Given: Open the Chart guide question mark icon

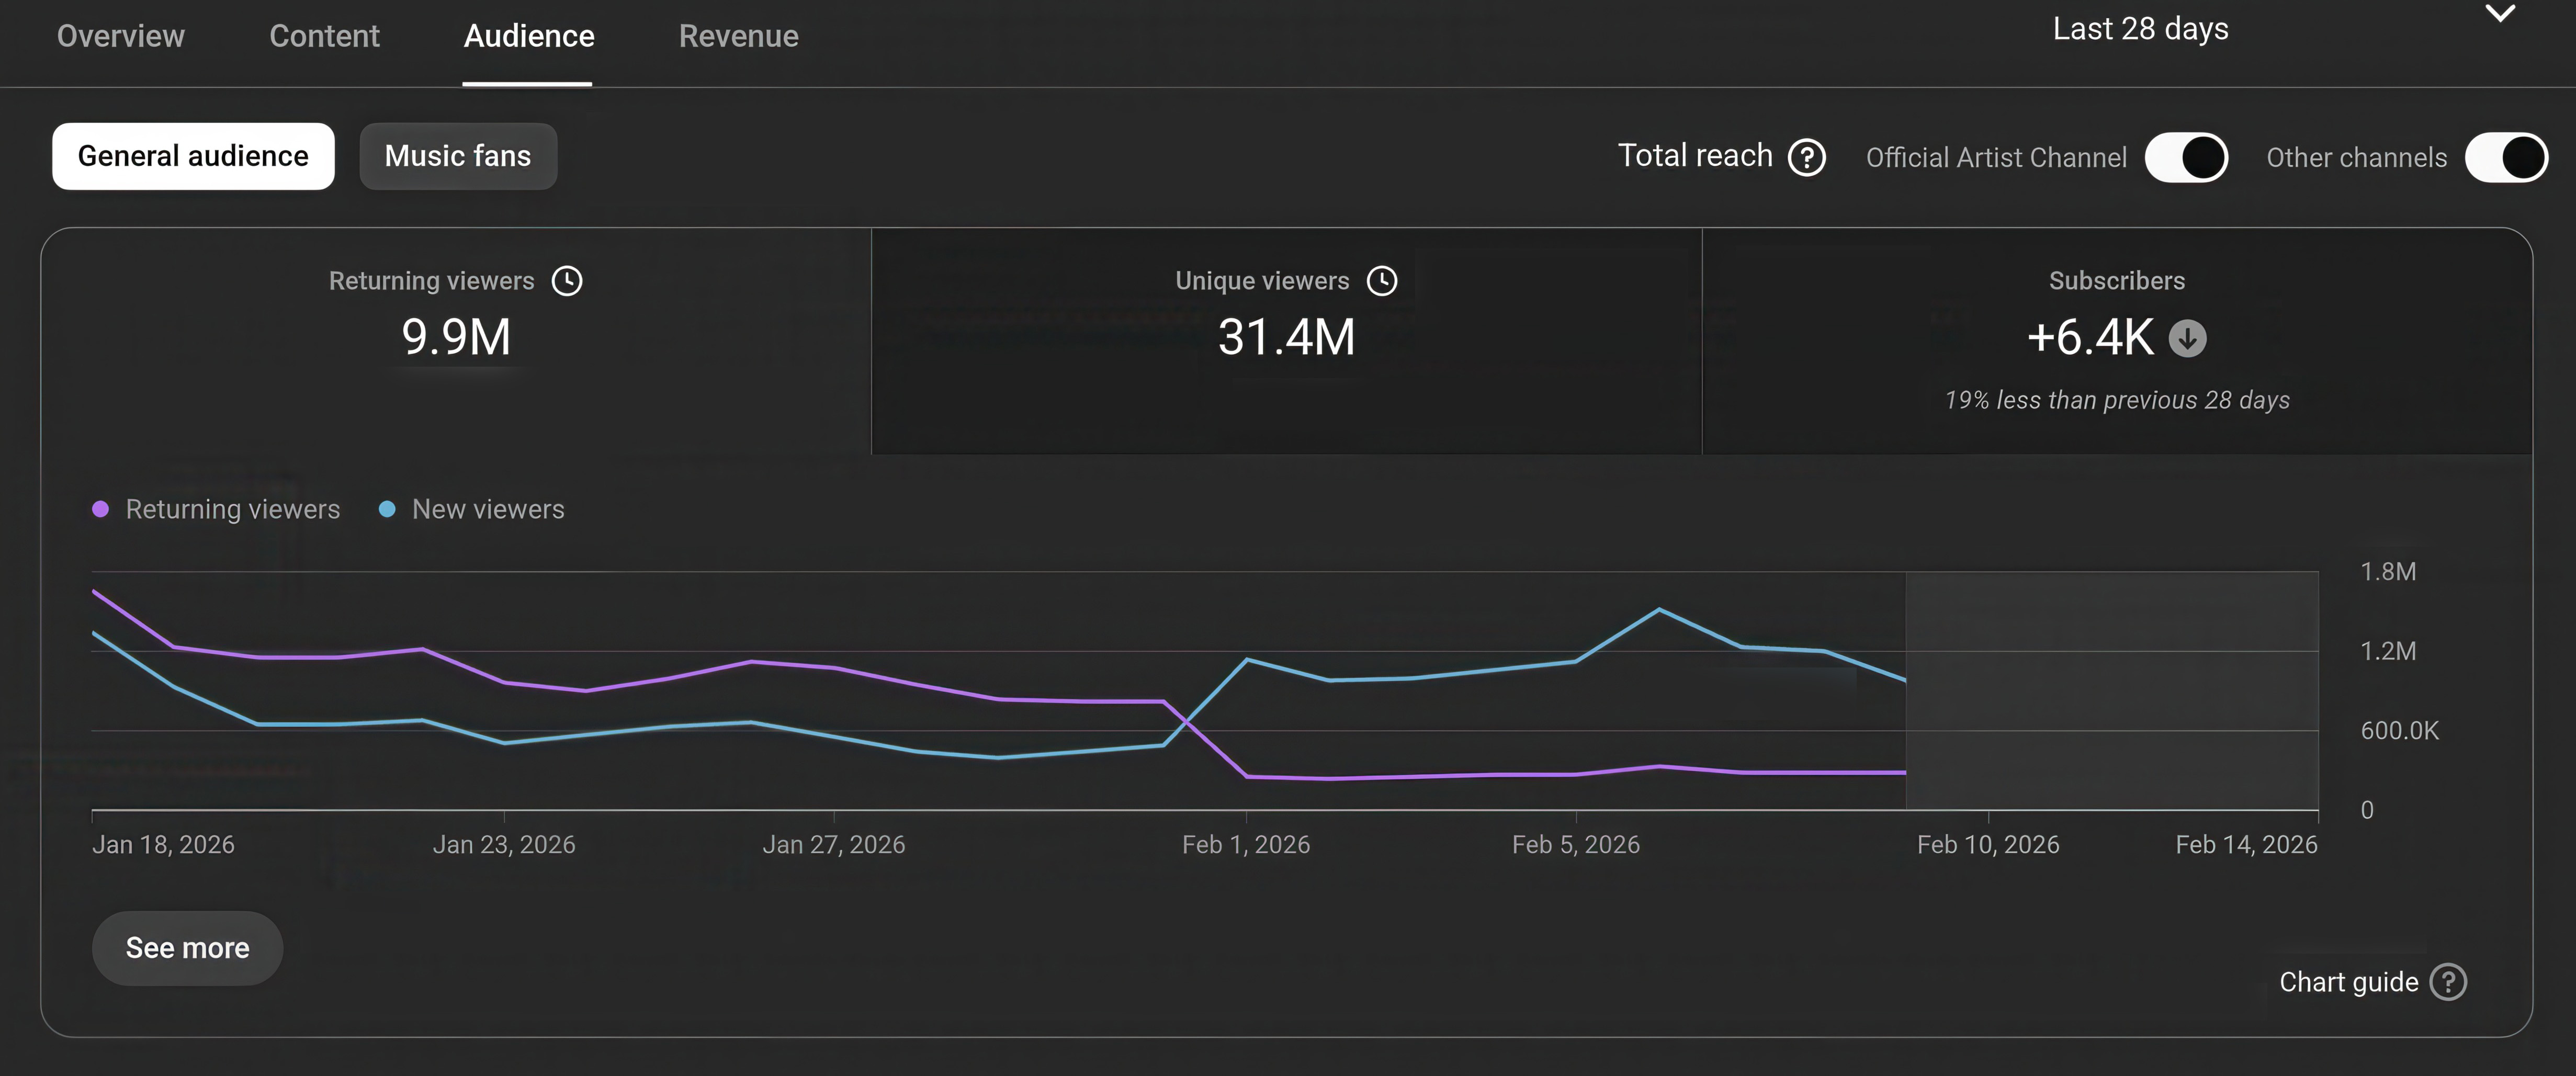Looking at the screenshot, I should point(2448,982).
